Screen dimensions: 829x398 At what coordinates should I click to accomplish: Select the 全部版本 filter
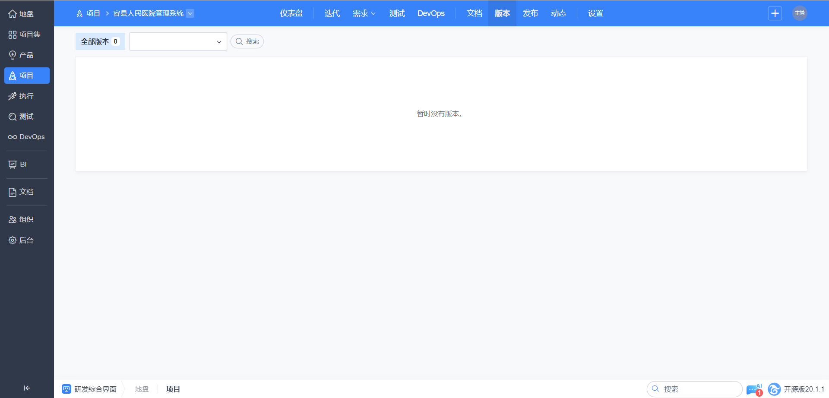pyautogui.click(x=100, y=41)
